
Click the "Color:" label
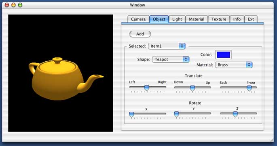[206, 54]
